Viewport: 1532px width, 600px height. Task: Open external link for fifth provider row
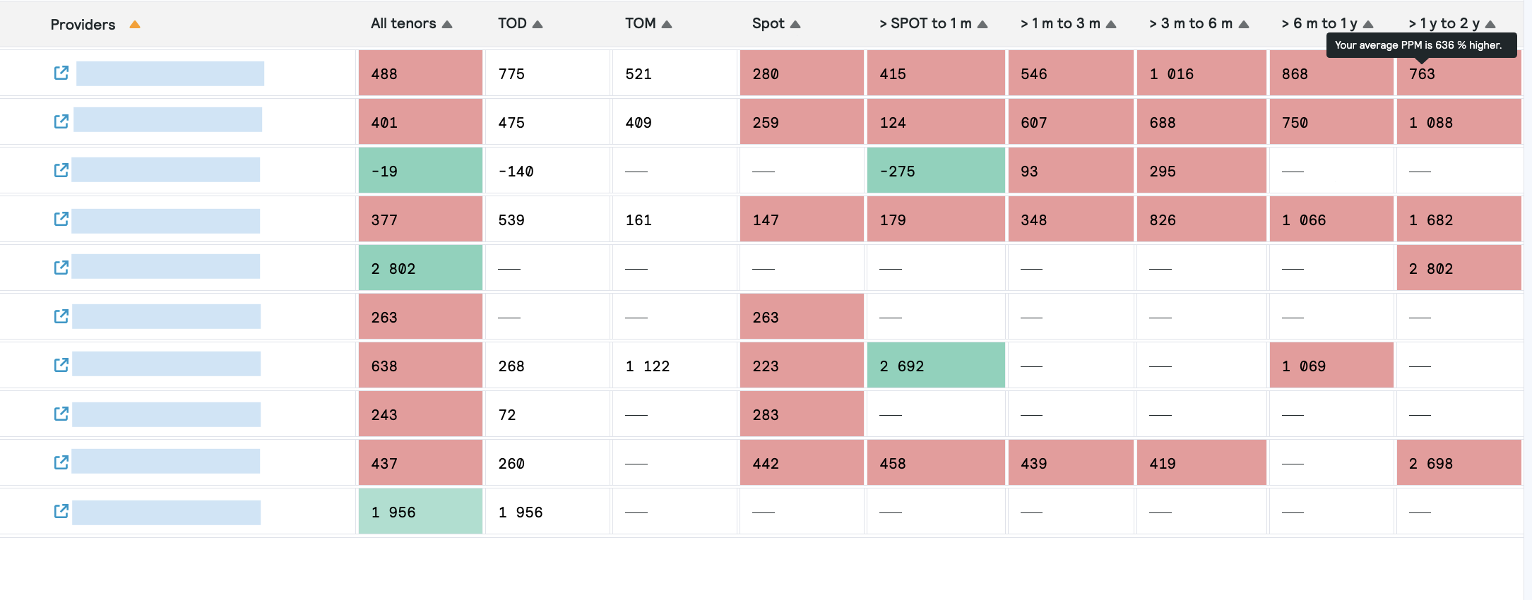tap(61, 268)
